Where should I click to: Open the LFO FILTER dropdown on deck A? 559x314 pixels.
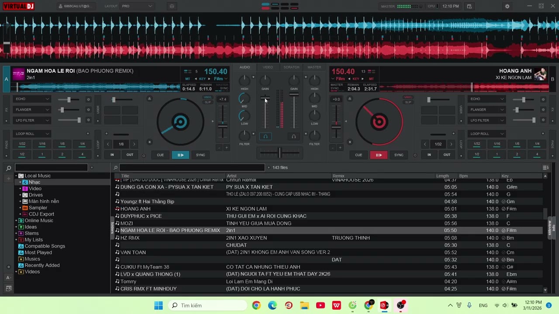(x=32, y=120)
